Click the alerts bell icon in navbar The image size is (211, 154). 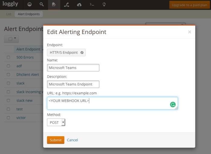[x=54, y=5]
